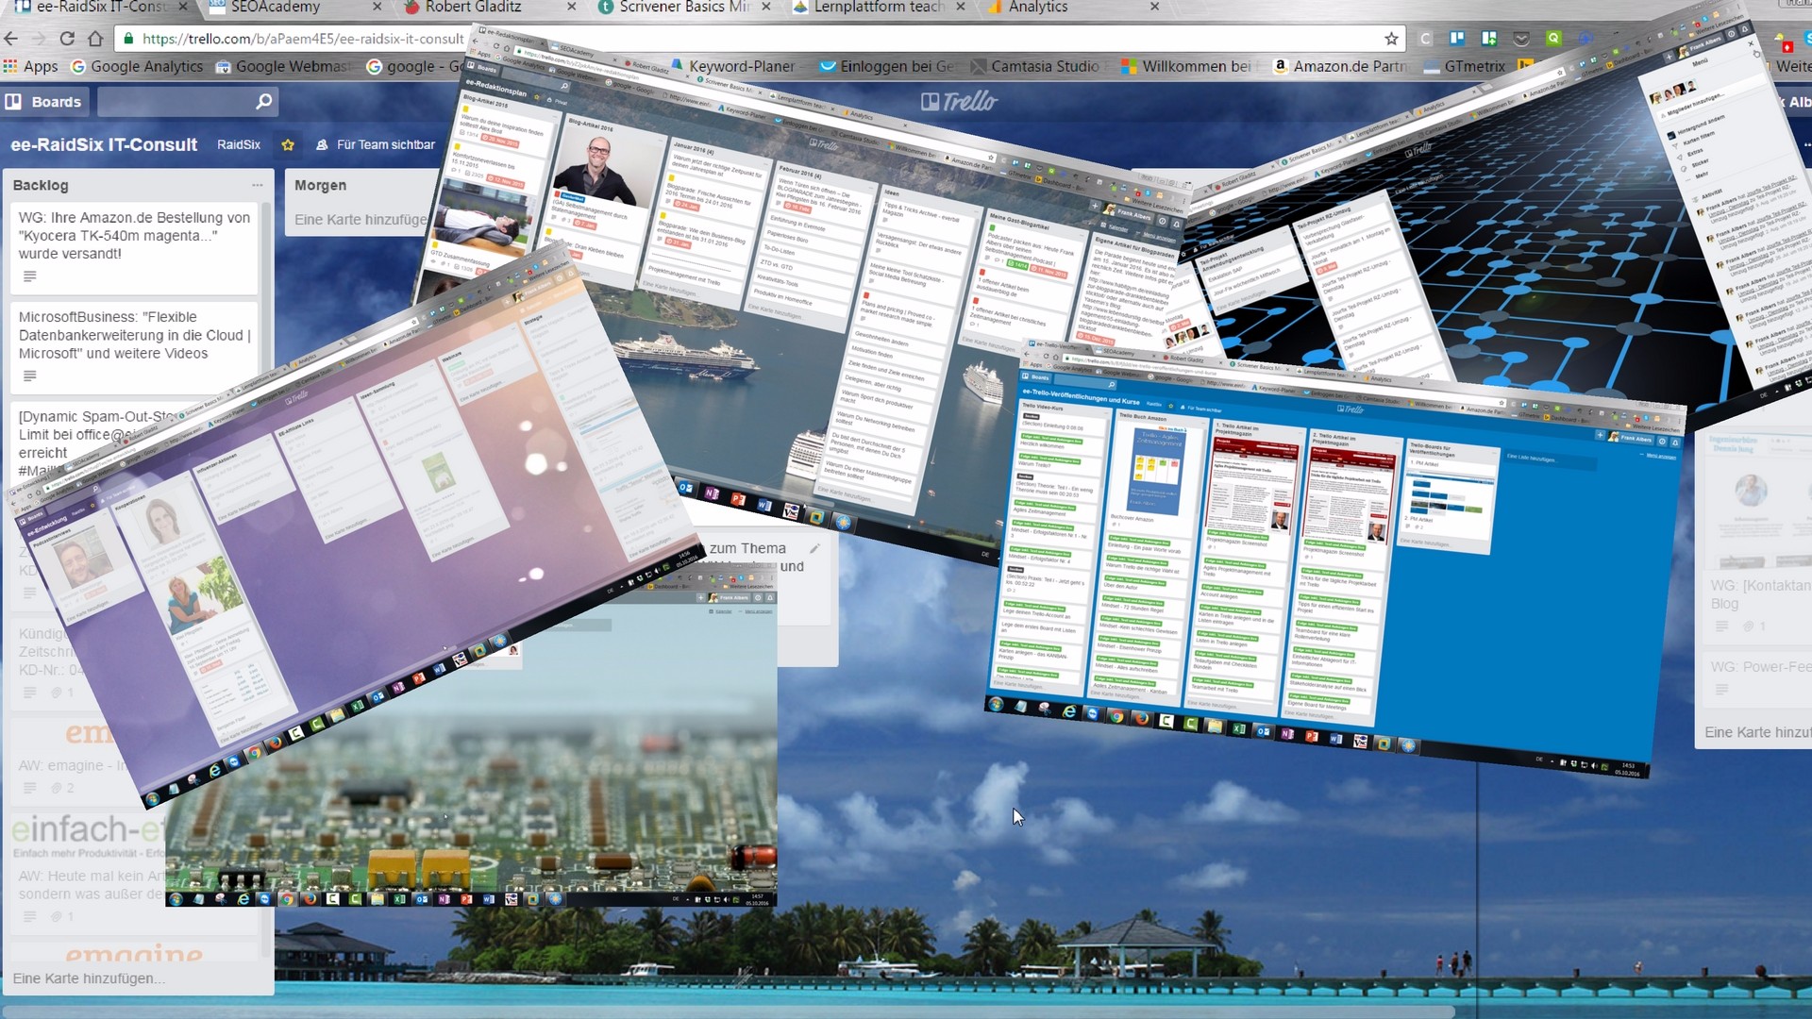The width and height of the screenshot is (1812, 1019).
Task: Click the Backlog list title
Action: pos(41,185)
